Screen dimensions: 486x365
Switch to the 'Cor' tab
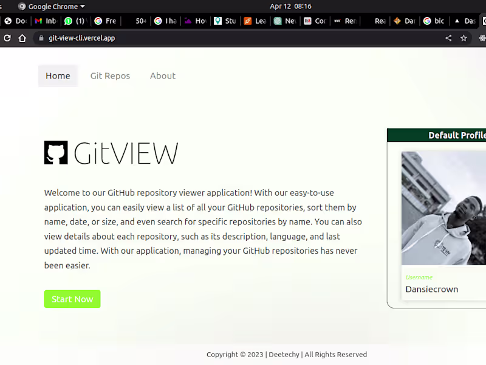[x=315, y=21]
